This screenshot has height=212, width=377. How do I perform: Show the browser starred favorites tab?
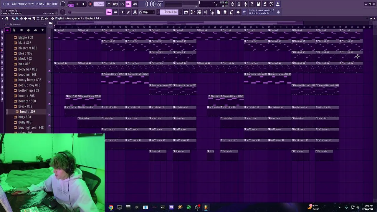click(42, 30)
